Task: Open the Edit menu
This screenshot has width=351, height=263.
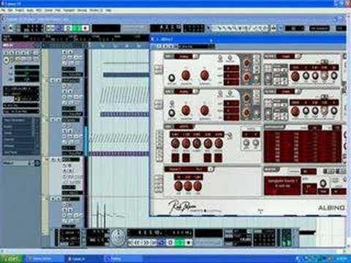Action: coord(10,10)
